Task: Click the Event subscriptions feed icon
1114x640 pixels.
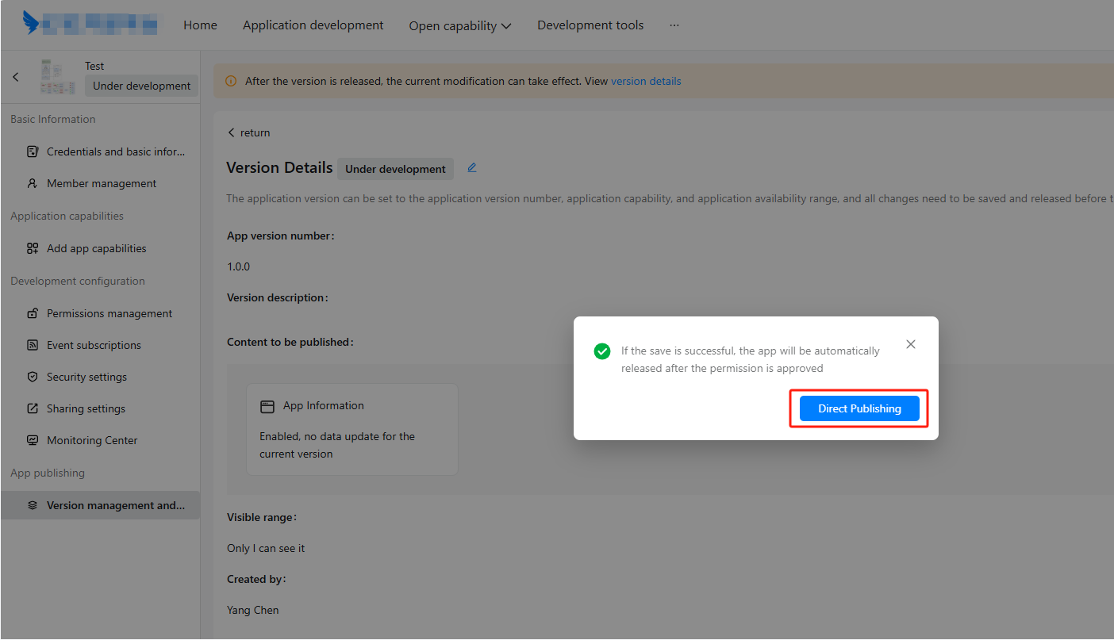Action: pyautogui.click(x=33, y=345)
